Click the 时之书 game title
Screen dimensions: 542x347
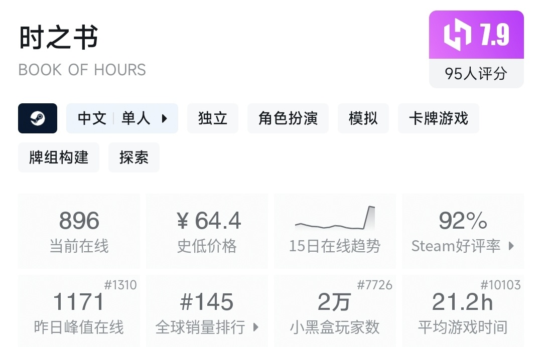pos(59,38)
